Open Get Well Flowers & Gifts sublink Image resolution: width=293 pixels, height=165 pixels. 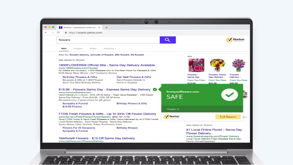[134, 77]
